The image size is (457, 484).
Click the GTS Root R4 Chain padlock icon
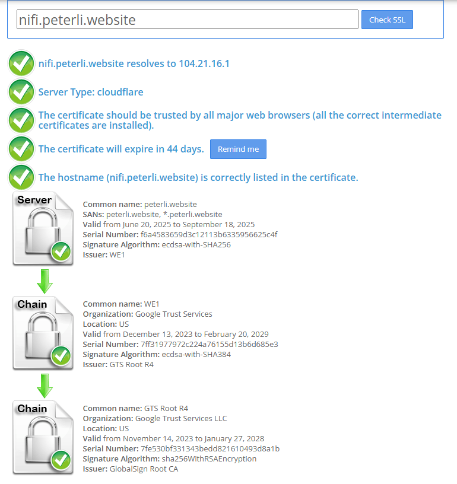click(43, 437)
